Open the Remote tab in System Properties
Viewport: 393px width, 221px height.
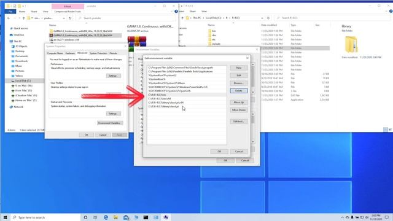tap(113, 53)
